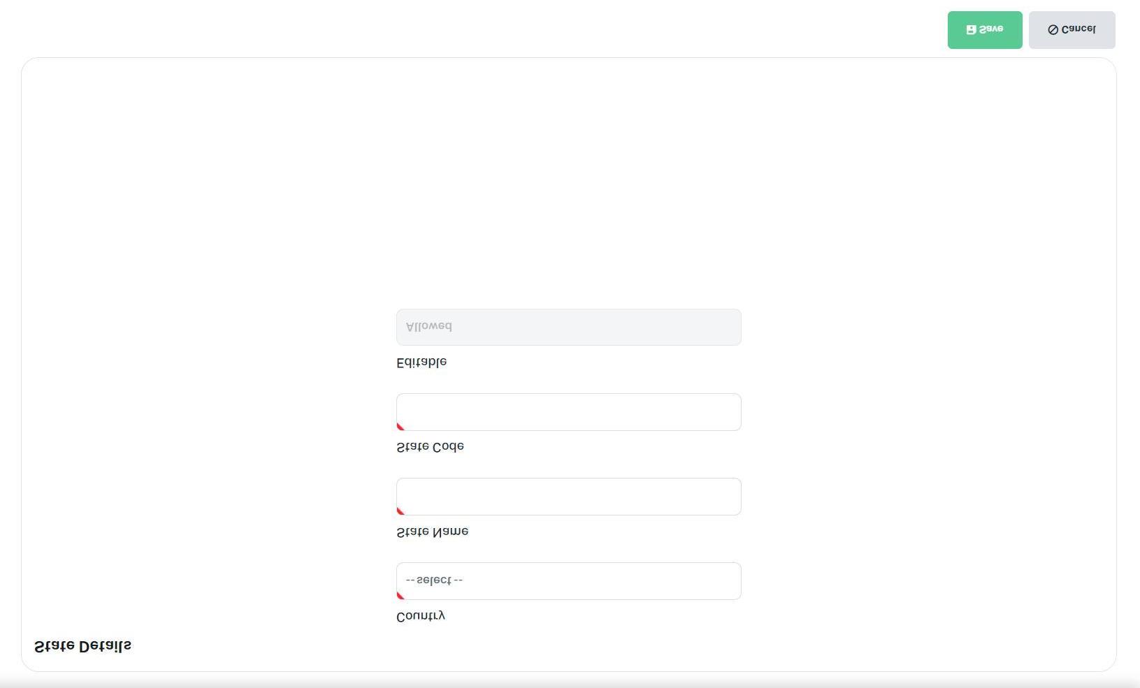Click the Country label
Viewport: 1140px width, 688px height.
[421, 616]
